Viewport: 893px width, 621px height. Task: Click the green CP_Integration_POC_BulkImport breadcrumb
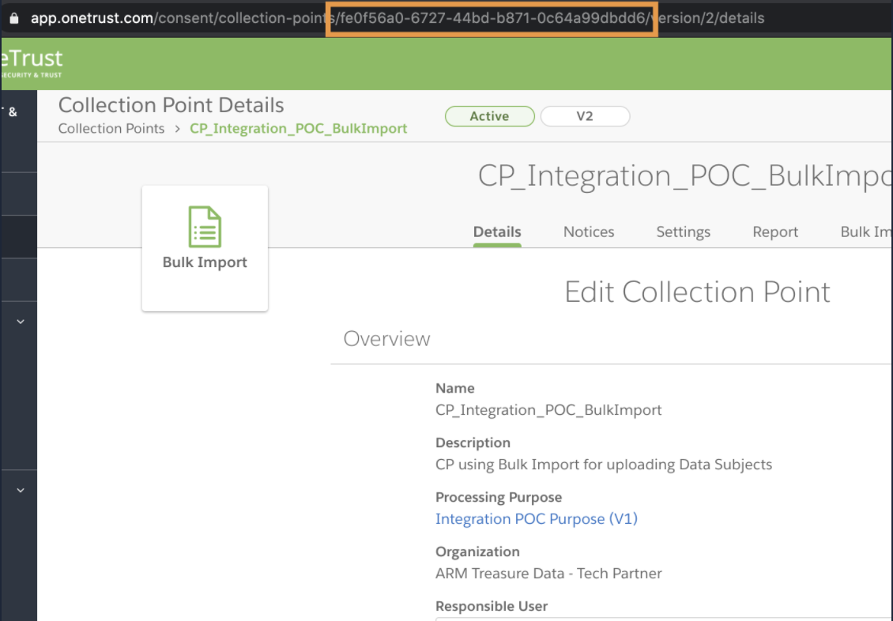[299, 128]
